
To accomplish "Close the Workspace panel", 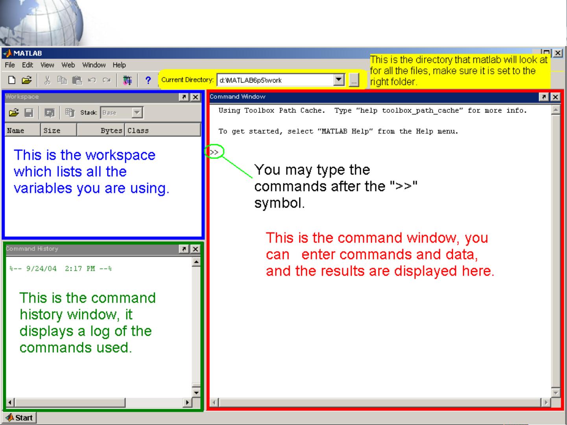I will 195,97.
